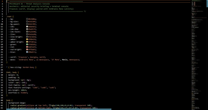Click the #14150f swatch on --bg-elev line

[x=27, y=22]
